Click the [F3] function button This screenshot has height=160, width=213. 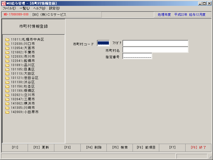tap(67, 147)
